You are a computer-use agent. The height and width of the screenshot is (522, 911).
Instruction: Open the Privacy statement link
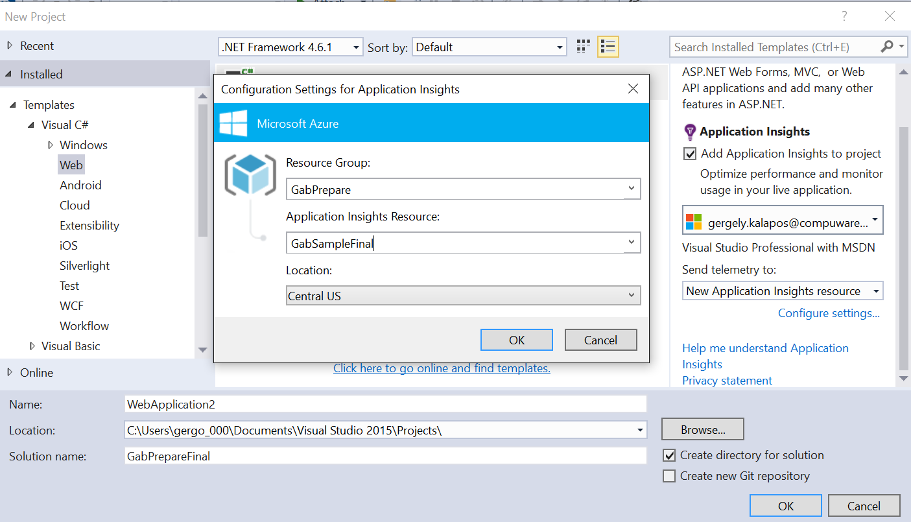[x=727, y=381]
